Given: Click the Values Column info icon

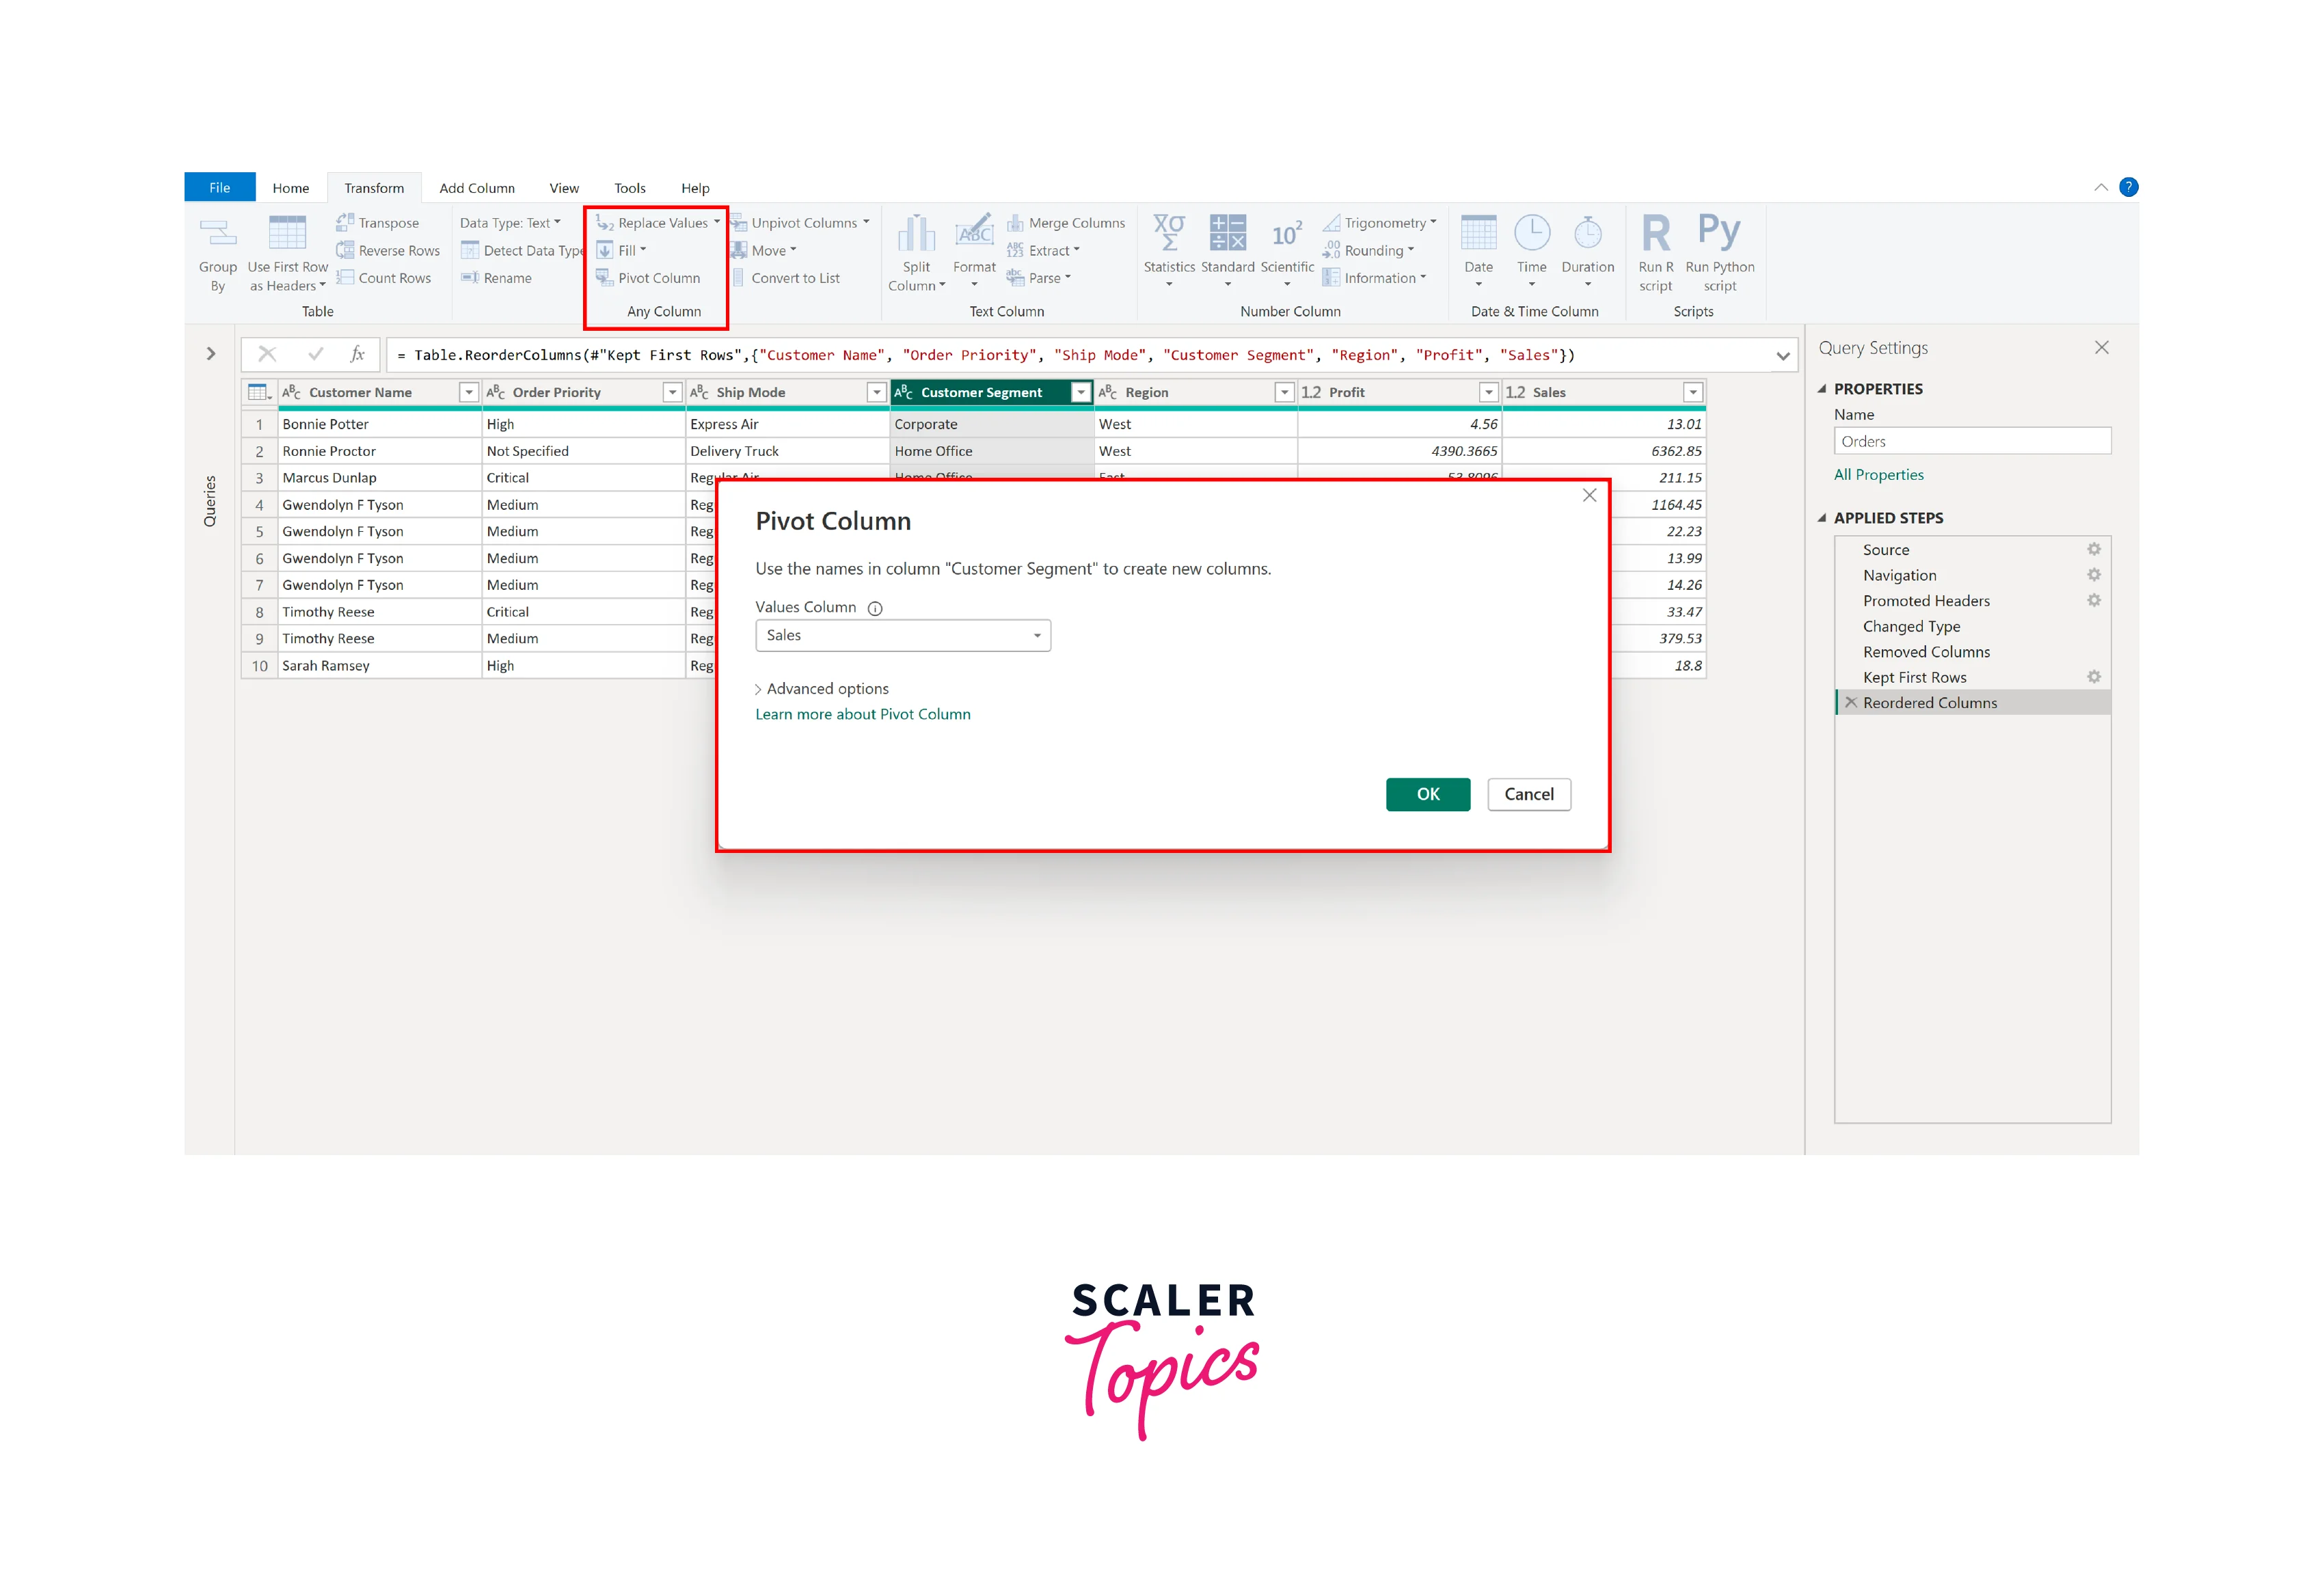Looking at the screenshot, I should pos(875,608).
